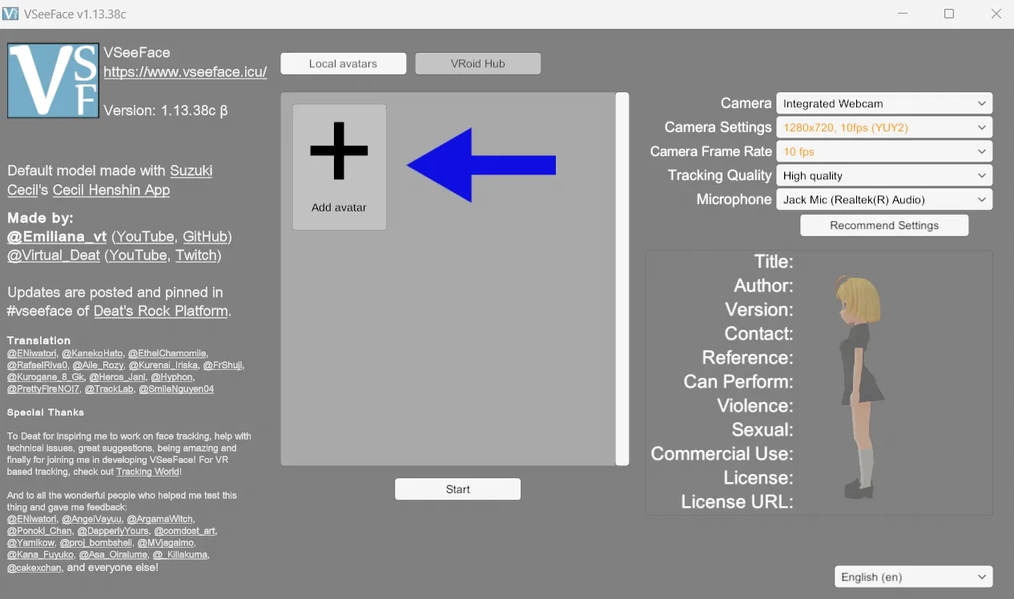Open translator @Kurogane_8_Gk's link
Image resolution: width=1014 pixels, height=599 pixels.
(46, 377)
